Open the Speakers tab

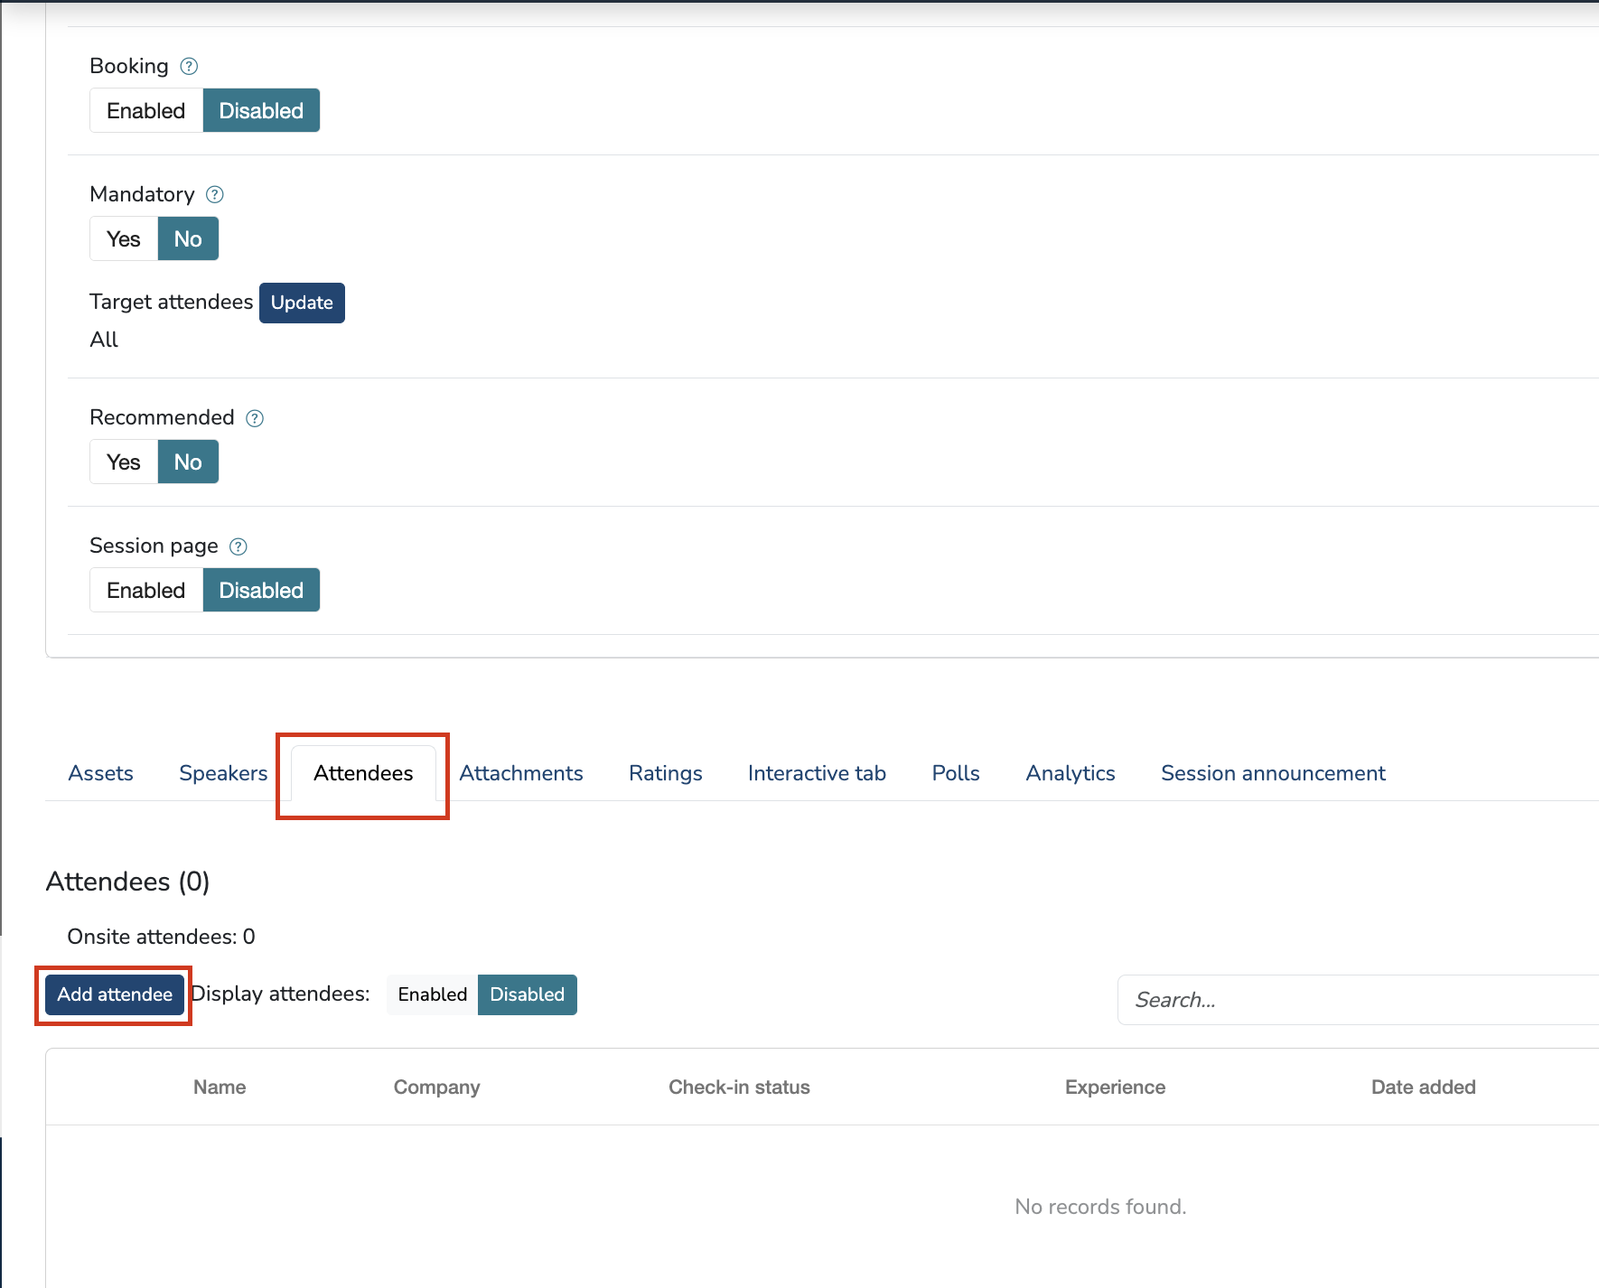(223, 773)
